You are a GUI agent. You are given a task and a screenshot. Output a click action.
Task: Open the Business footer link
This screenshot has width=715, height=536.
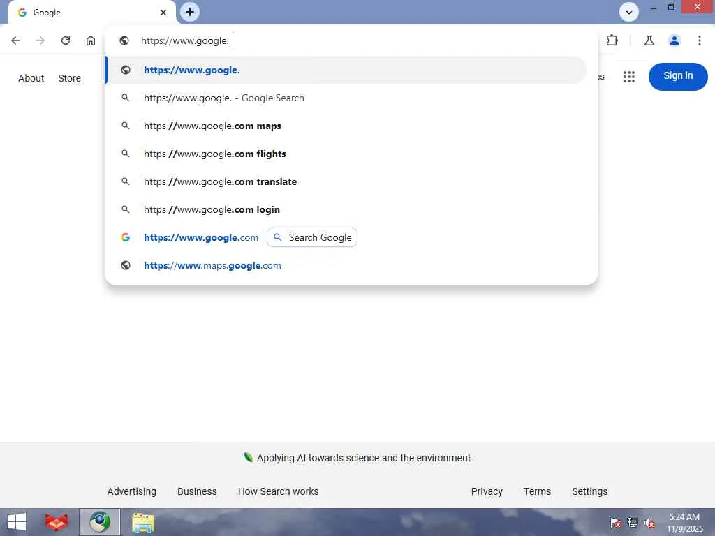(x=197, y=491)
